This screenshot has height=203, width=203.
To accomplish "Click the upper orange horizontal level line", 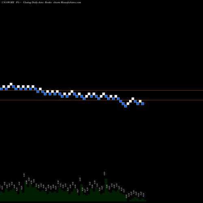I will [x=101, y=90].
